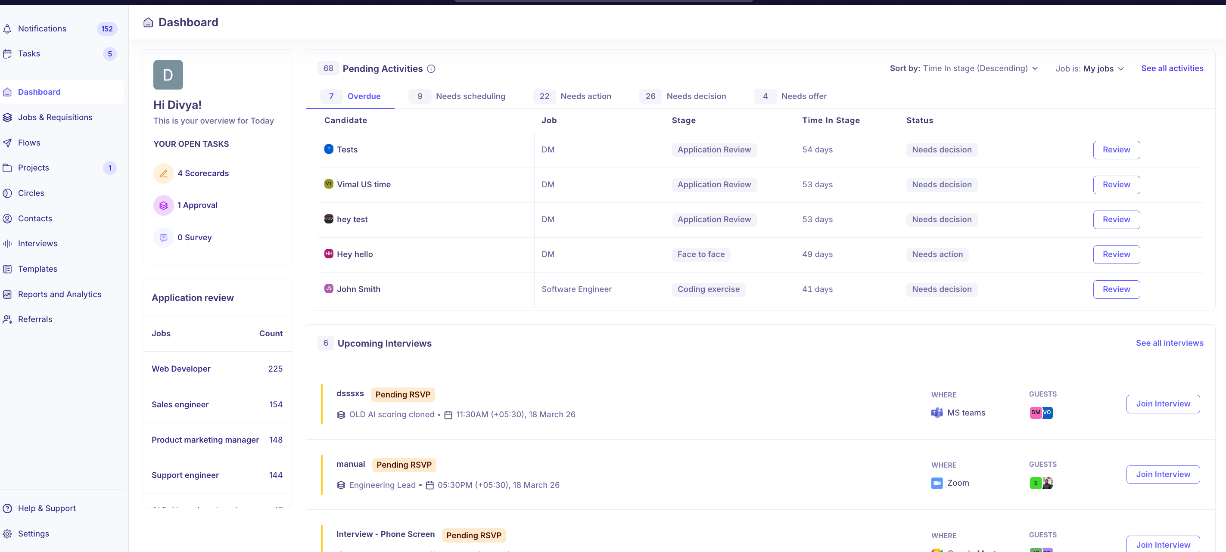Click the Notifications bell icon

pos(7,29)
